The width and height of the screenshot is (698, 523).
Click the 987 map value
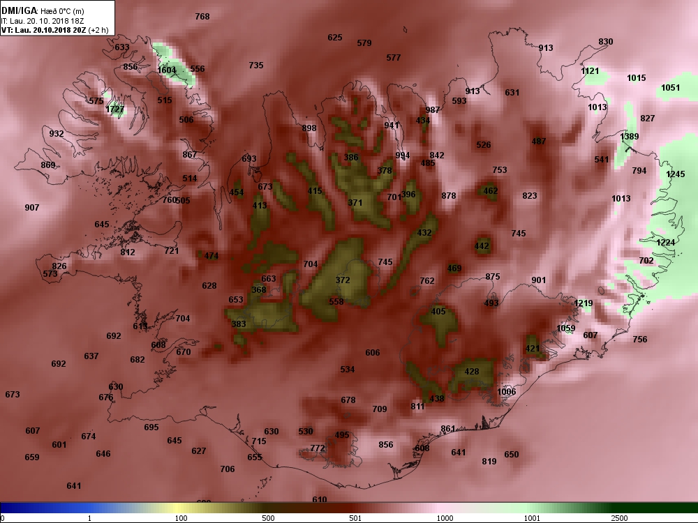432,110
